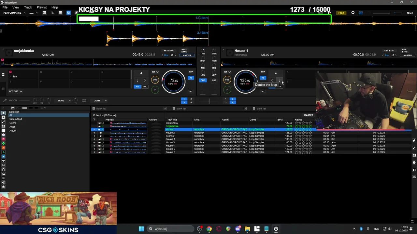This screenshot has width=417, height=234.
Task: Adjust channel 1 TRIM knob
Action: (203, 51)
